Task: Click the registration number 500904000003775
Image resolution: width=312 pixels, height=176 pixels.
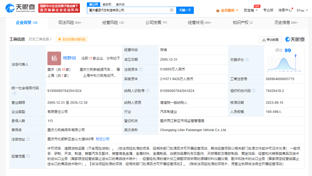Action: (x=280, y=79)
